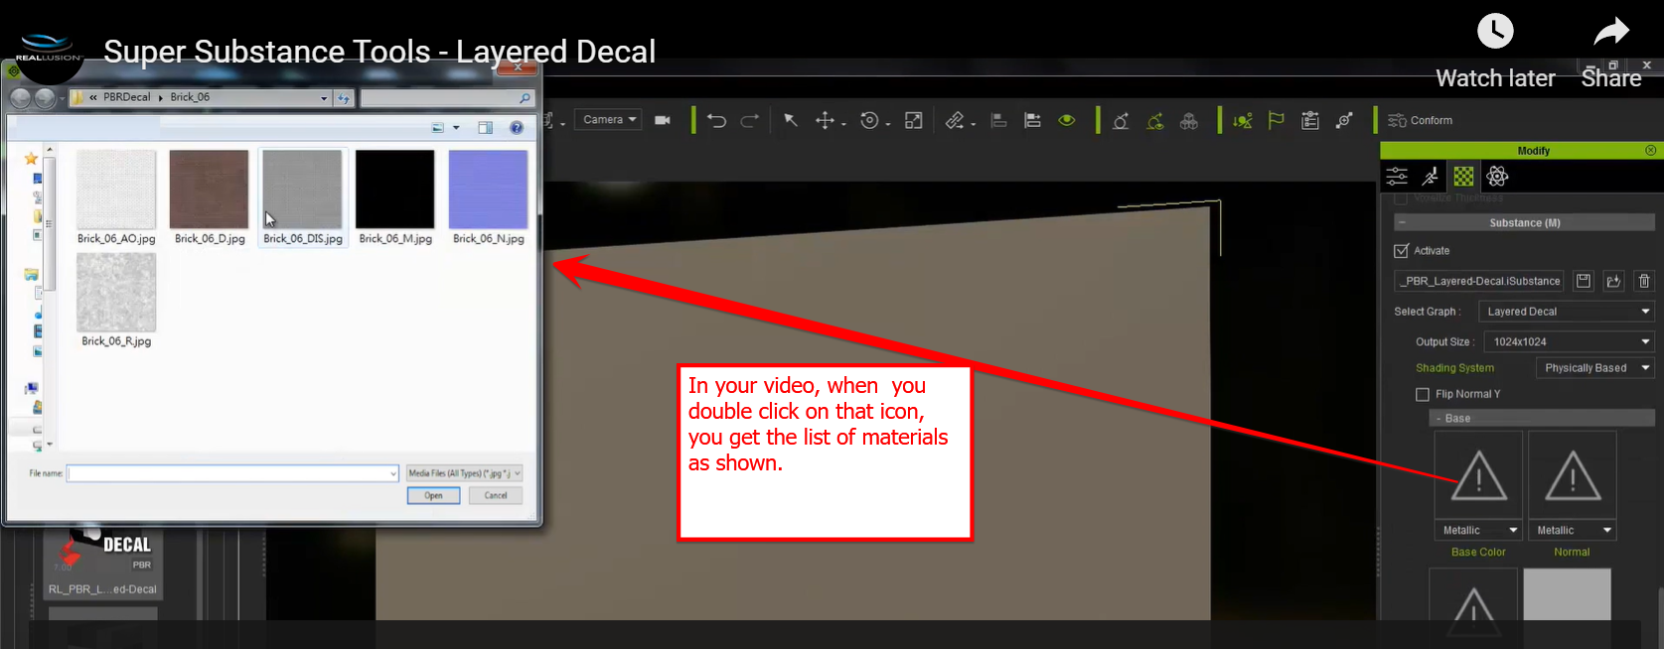Viewport: 1664px width, 649px height.
Task: Click the save Substance floppy icon
Action: 1584,281
